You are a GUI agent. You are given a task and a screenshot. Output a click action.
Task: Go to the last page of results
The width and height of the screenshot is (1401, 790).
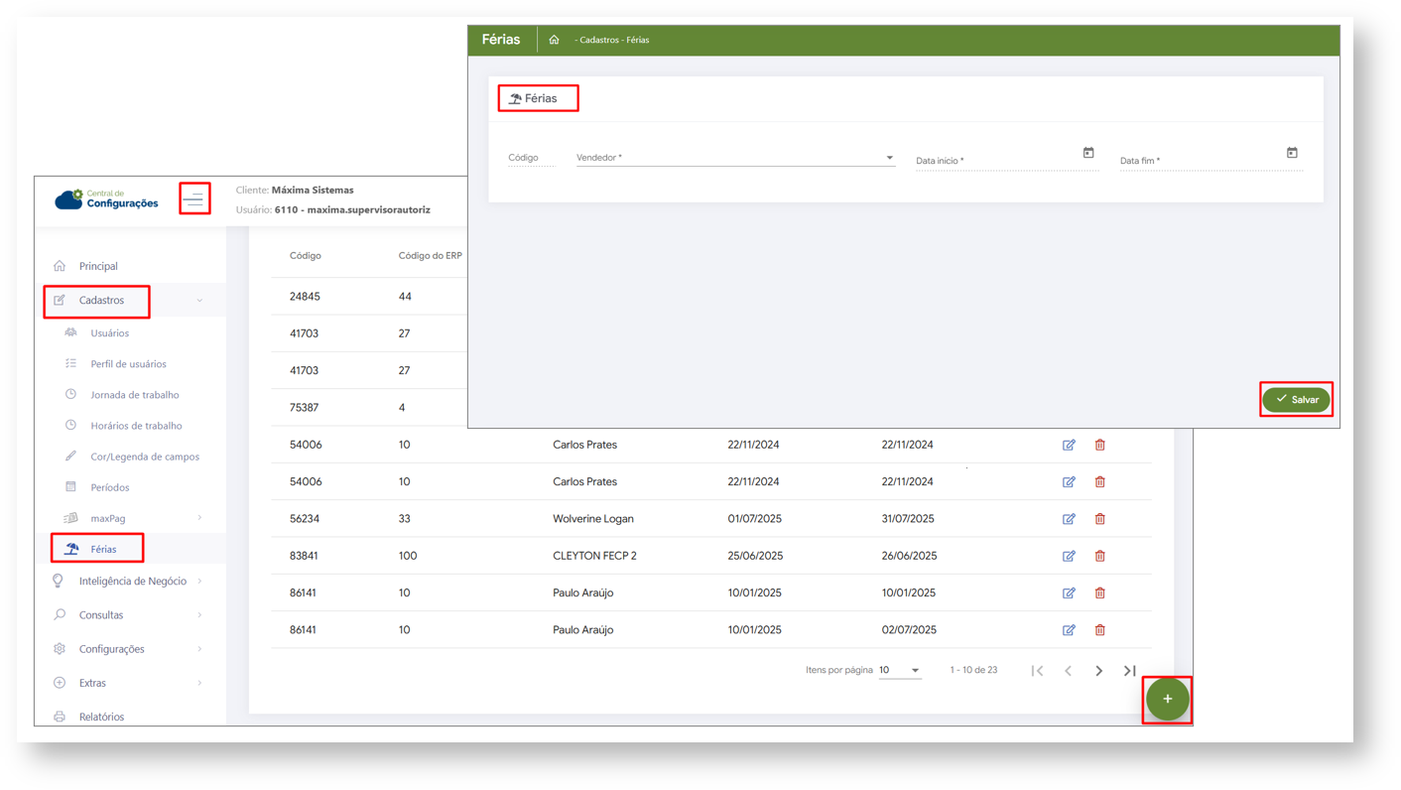coord(1129,671)
